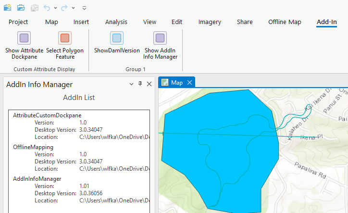Go to the Offline Map tab
The width and height of the screenshot is (348, 213).
coord(285,22)
